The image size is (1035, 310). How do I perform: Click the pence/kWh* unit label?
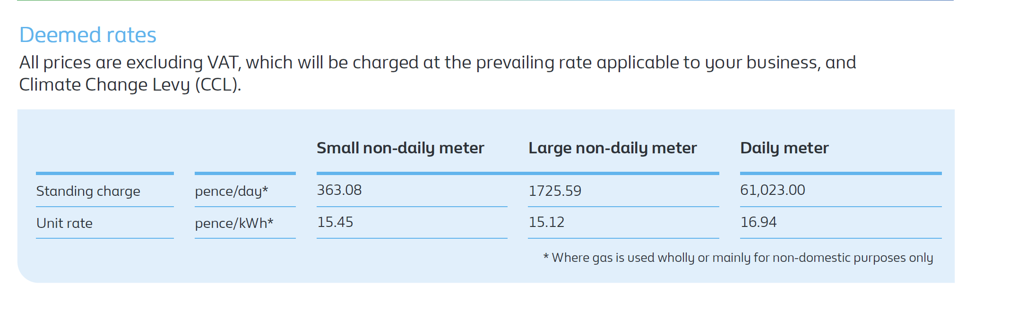(x=234, y=223)
